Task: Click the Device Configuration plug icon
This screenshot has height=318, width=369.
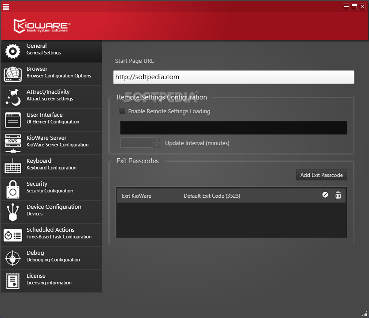Action: tap(13, 212)
